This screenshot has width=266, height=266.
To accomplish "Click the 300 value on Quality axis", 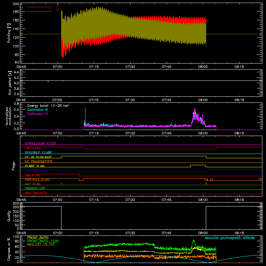I will (x=16, y=203).
